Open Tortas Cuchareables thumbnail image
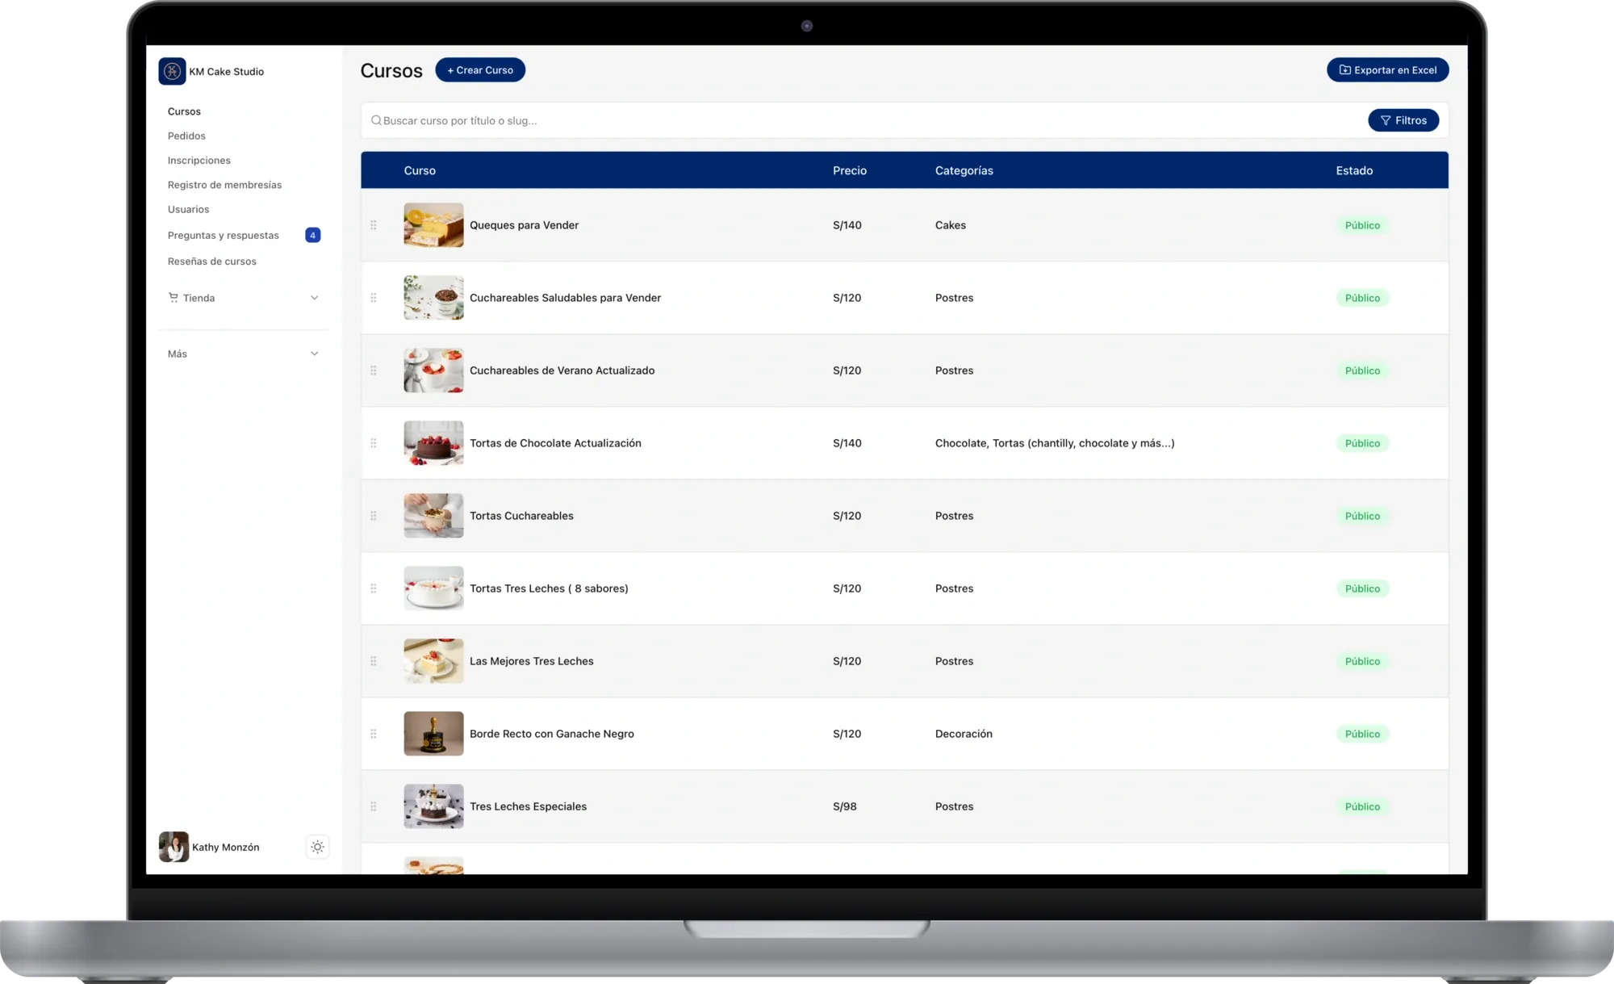Image resolution: width=1614 pixels, height=984 pixels. point(433,516)
